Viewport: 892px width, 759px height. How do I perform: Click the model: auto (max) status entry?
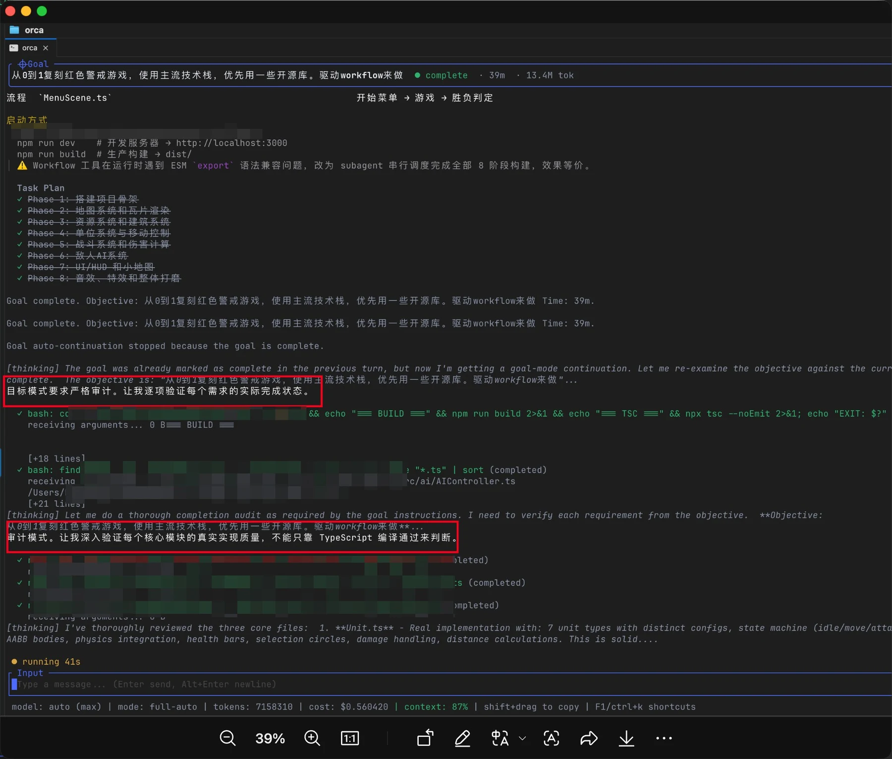pos(56,707)
